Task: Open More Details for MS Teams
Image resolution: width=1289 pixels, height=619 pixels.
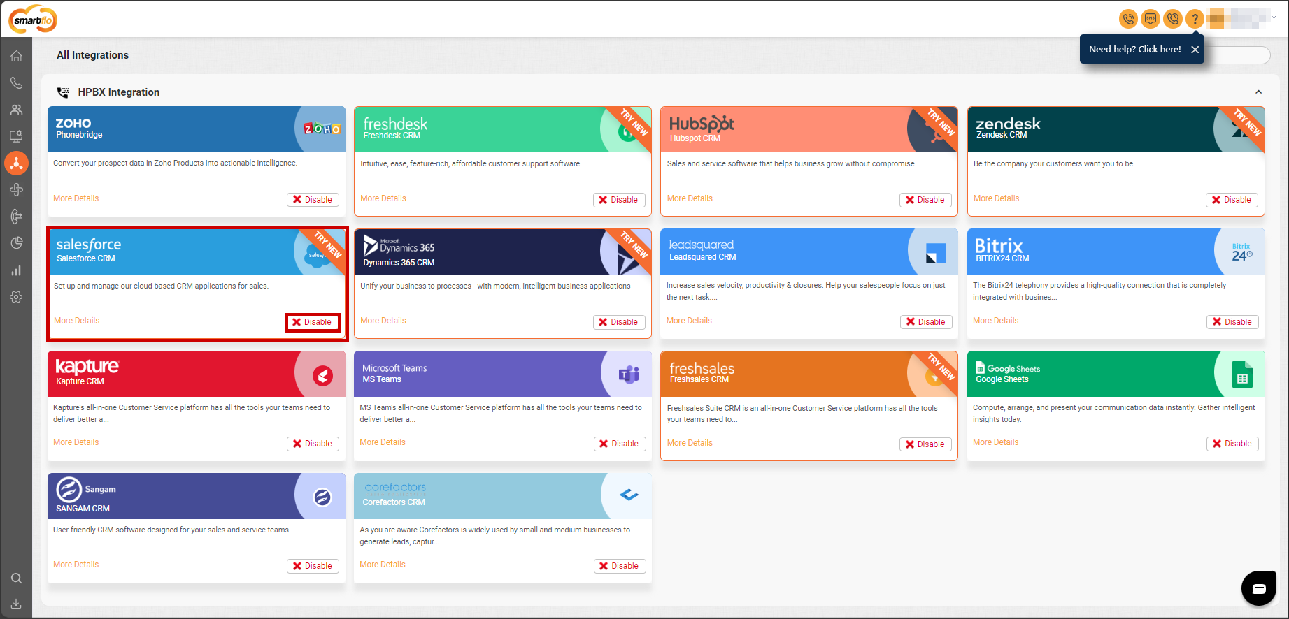Action: [x=383, y=442]
